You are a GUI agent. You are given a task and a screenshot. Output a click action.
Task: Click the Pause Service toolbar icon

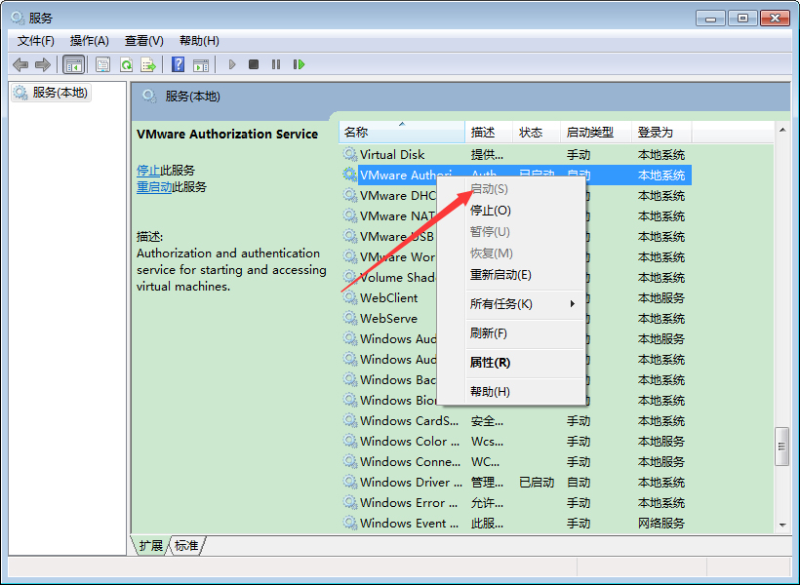tap(276, 64)
